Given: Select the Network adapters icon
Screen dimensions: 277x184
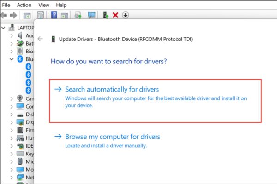Looking at the screenshot, I should (20, 177).
